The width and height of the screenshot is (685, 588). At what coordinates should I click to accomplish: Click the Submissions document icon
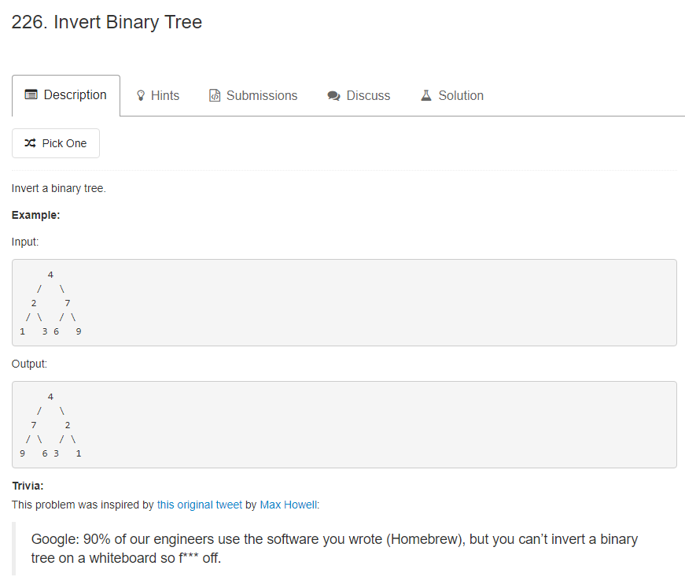(x=215, y=94)
